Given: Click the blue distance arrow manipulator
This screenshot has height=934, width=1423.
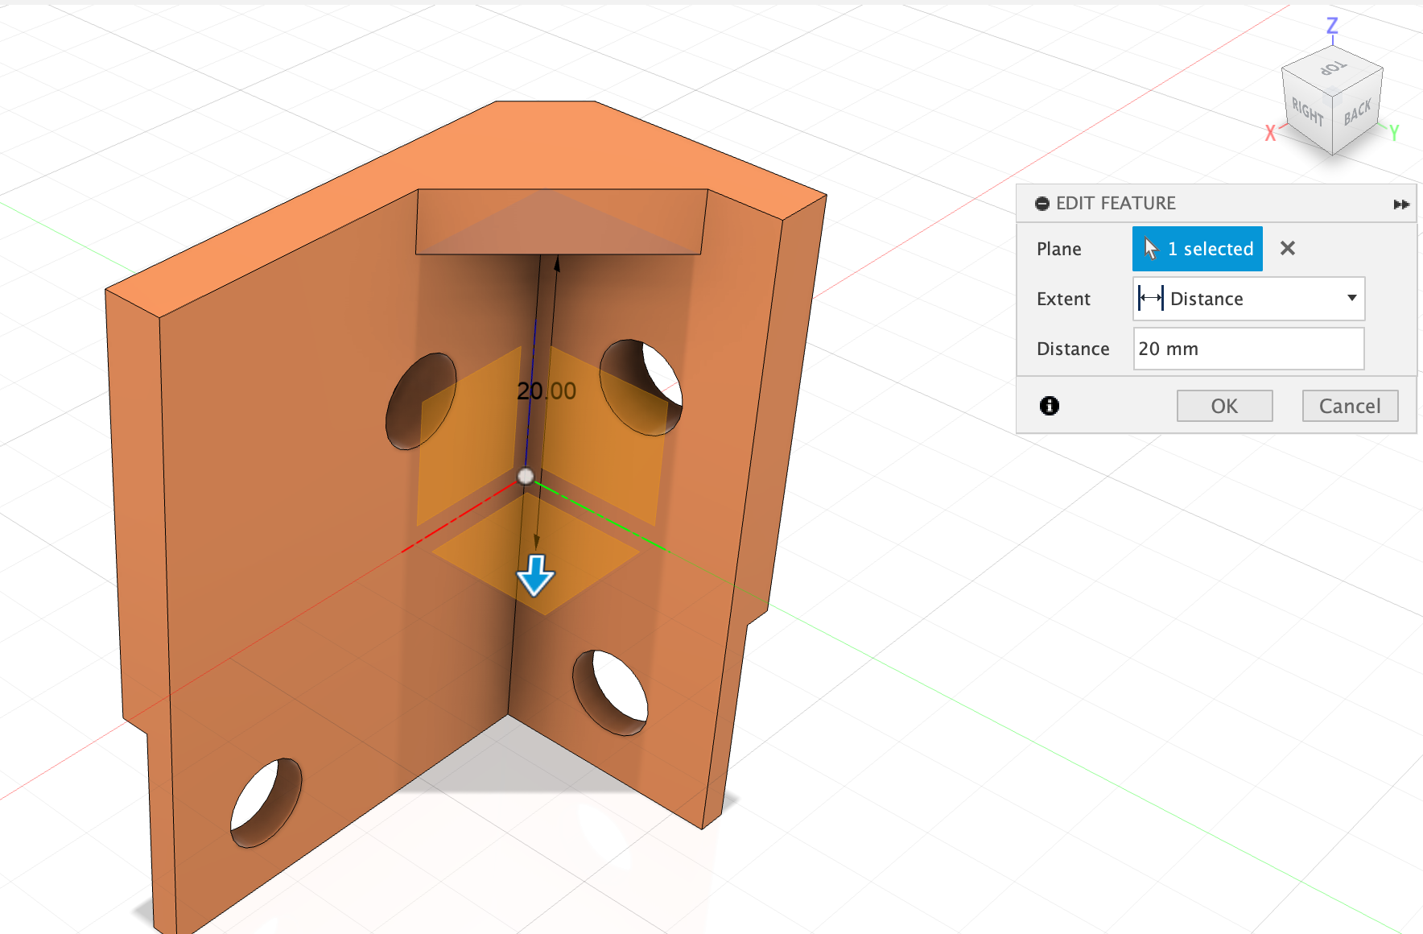Looking at the screenshot, I should coord(535,575).
